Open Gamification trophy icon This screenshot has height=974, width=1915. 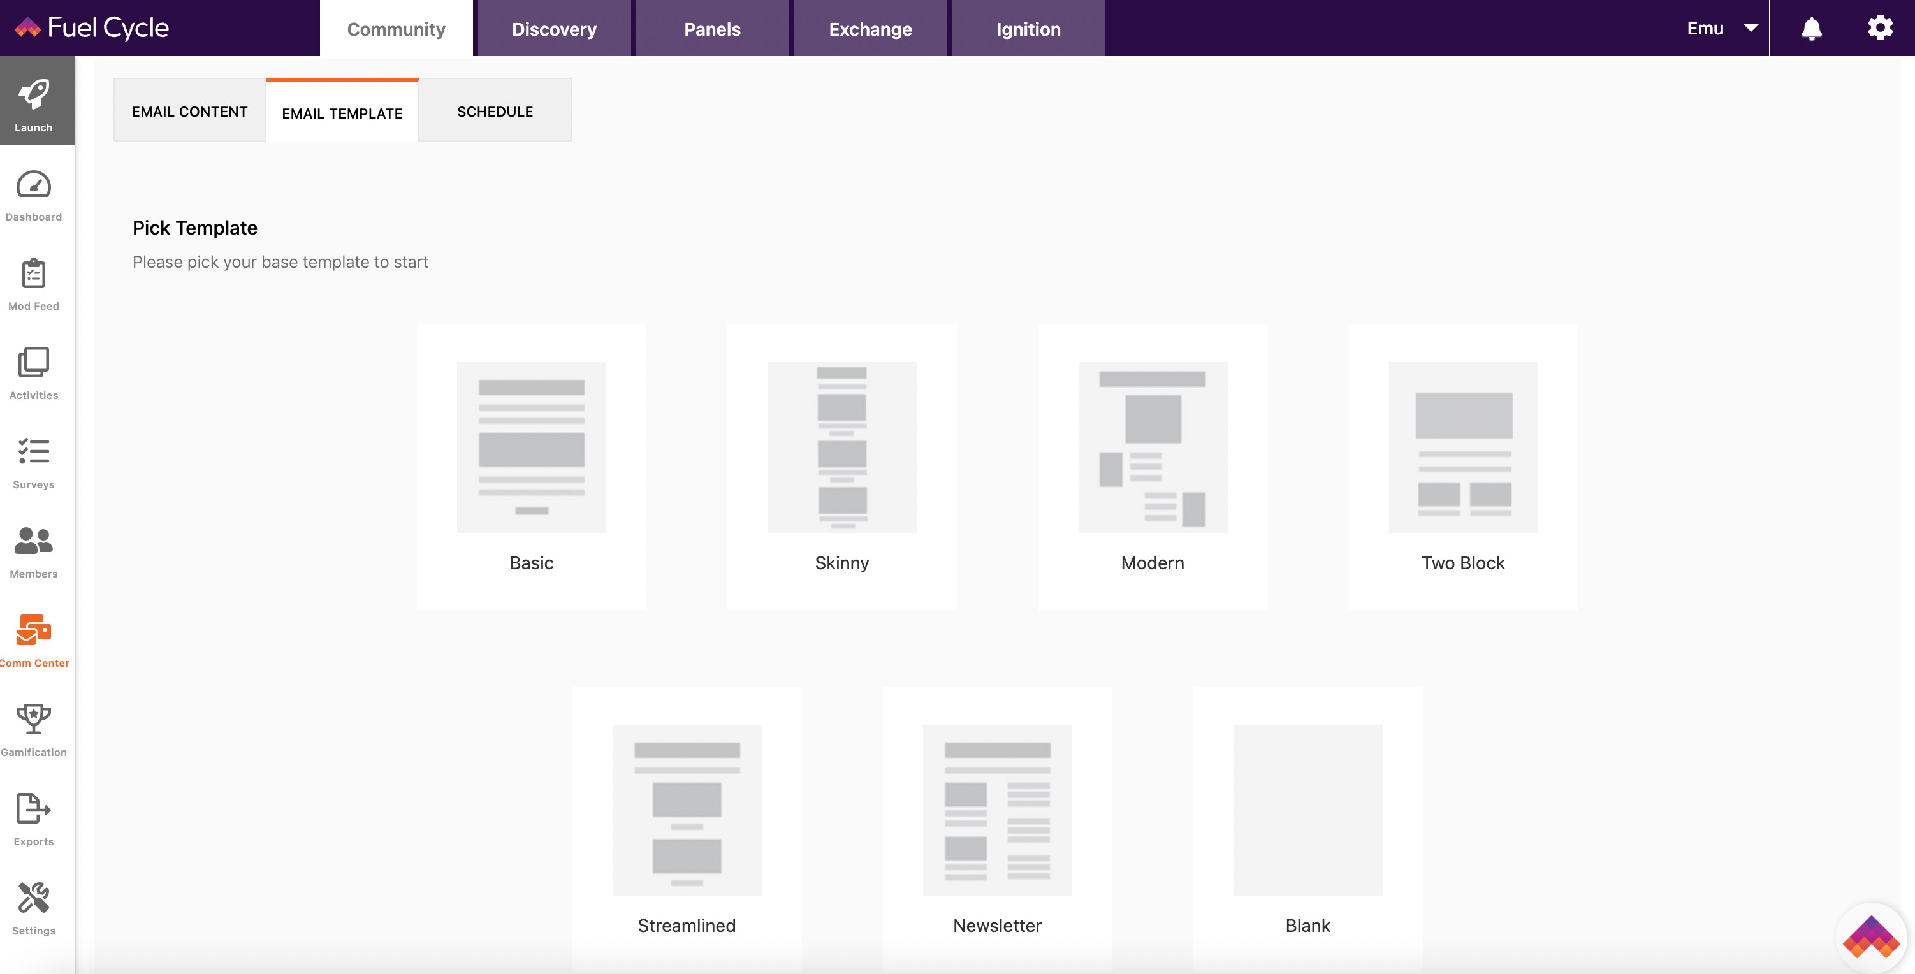coord(34,719)
